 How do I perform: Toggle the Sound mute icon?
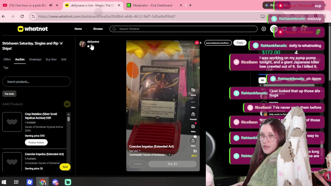point(193,90)
